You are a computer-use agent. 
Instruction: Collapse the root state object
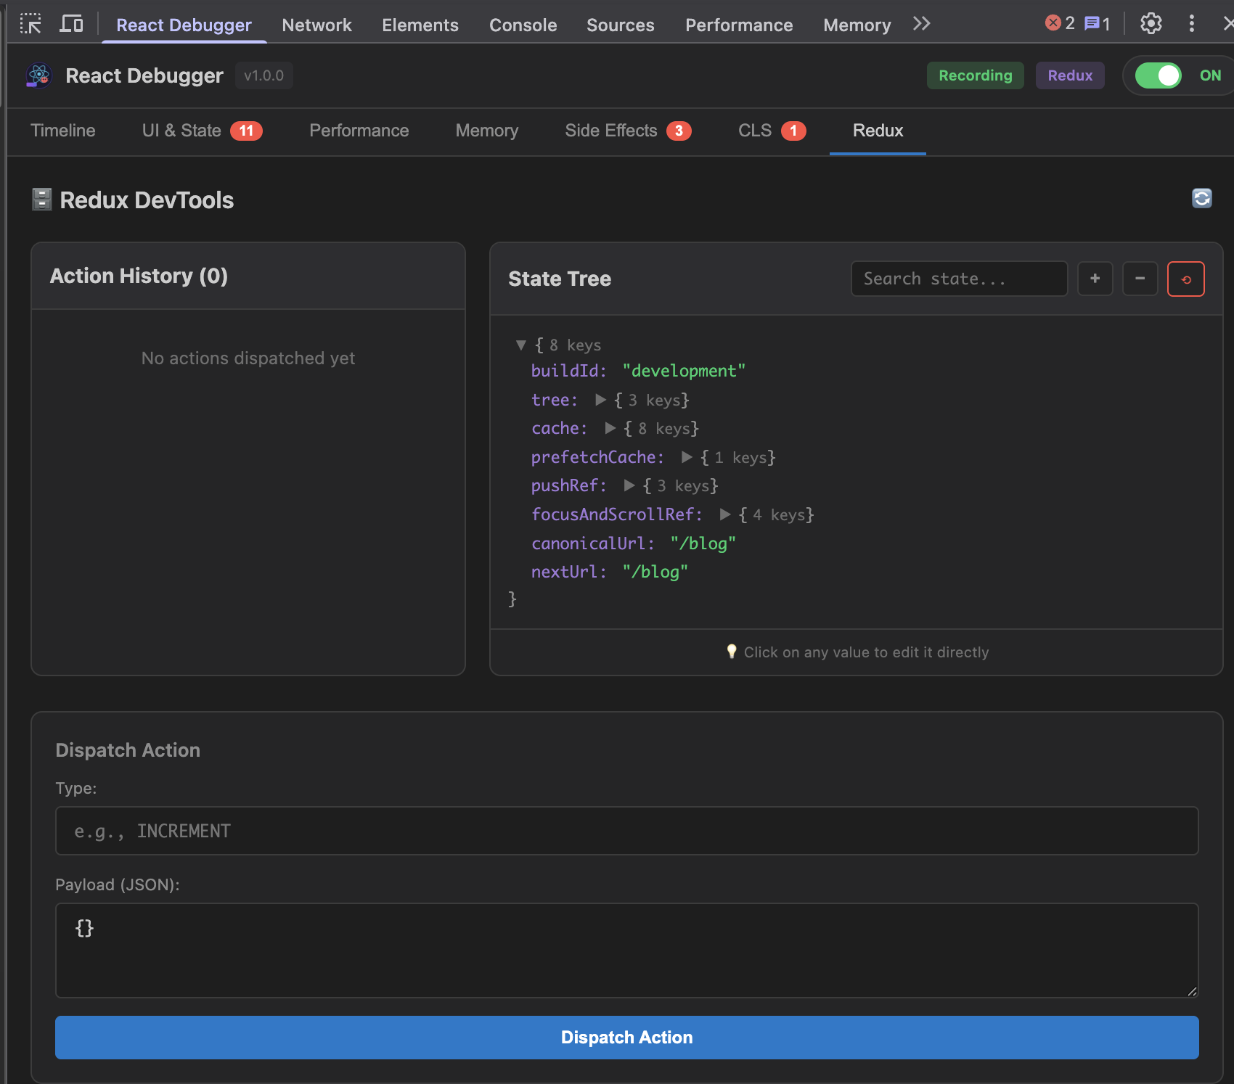click(520, 345)
